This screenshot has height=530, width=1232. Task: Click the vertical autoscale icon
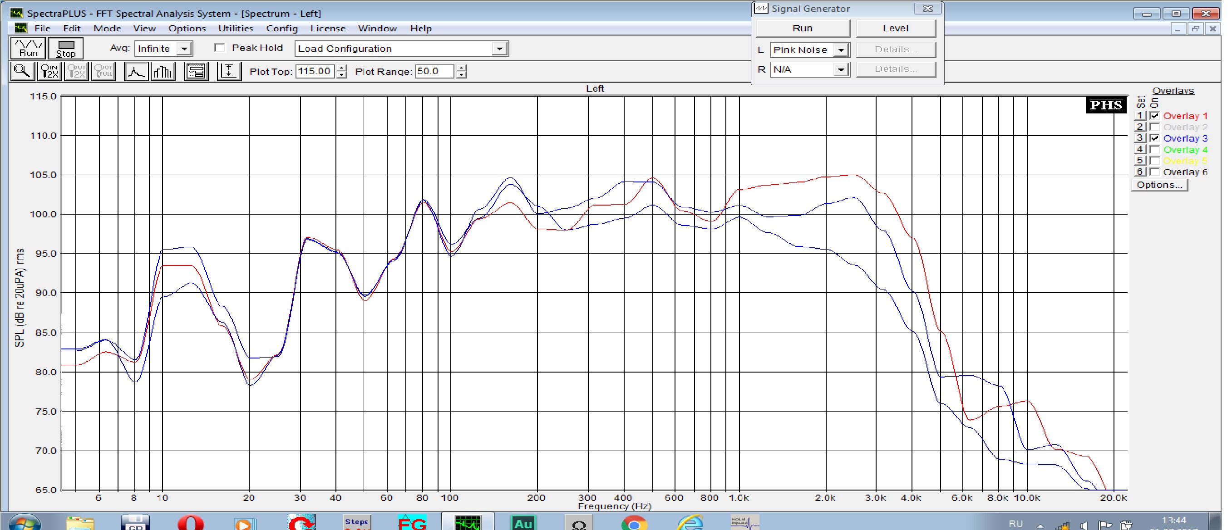[229, 71]
